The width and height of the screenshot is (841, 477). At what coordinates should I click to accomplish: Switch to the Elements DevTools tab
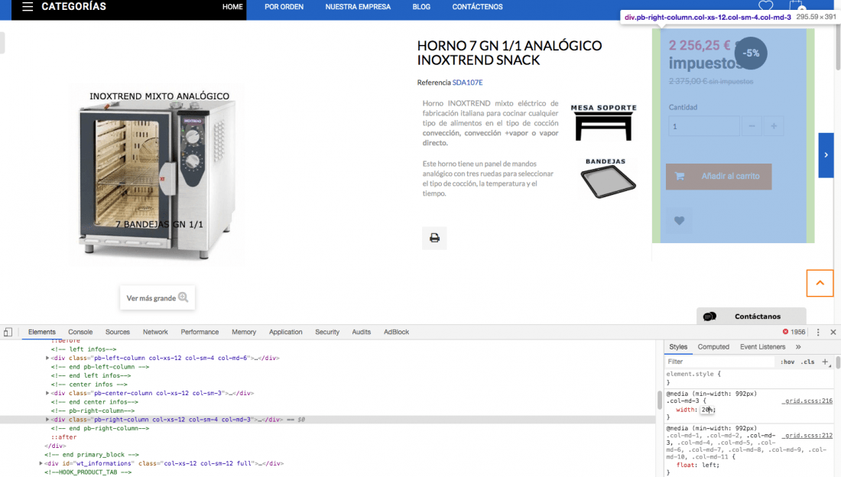(x=42, y=332)
